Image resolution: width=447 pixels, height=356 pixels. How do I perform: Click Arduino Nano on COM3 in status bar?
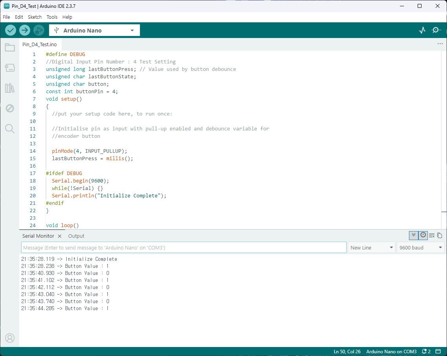(x=391, y=352)
